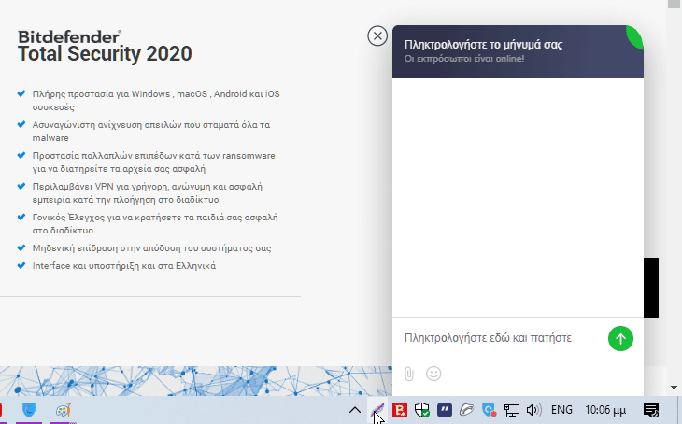Viewport: 682px width, 424px height.
Task: Open blue shield with red dot tray icon
Action: (x=490, y=410)
